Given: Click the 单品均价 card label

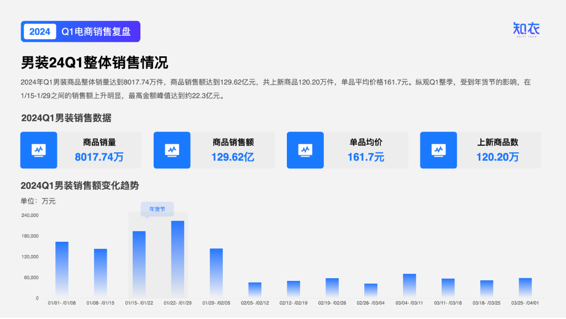Looking at the screenshot, I should tap(366, 142).
